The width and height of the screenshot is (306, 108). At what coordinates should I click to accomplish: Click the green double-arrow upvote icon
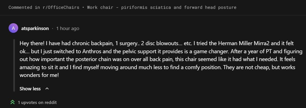pyautogui.click(x=12, y=102)
